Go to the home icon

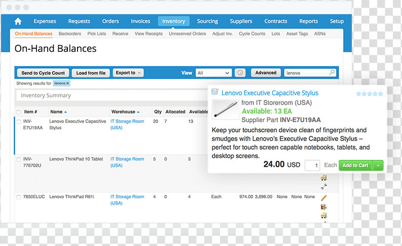[x=18, y=21]
